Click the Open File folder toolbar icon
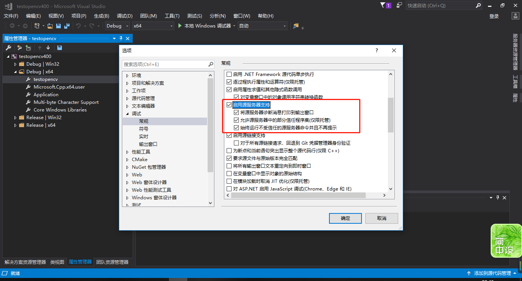Image resolution: width=522 pixels, height=281 pixels. (x=50, y=26)
